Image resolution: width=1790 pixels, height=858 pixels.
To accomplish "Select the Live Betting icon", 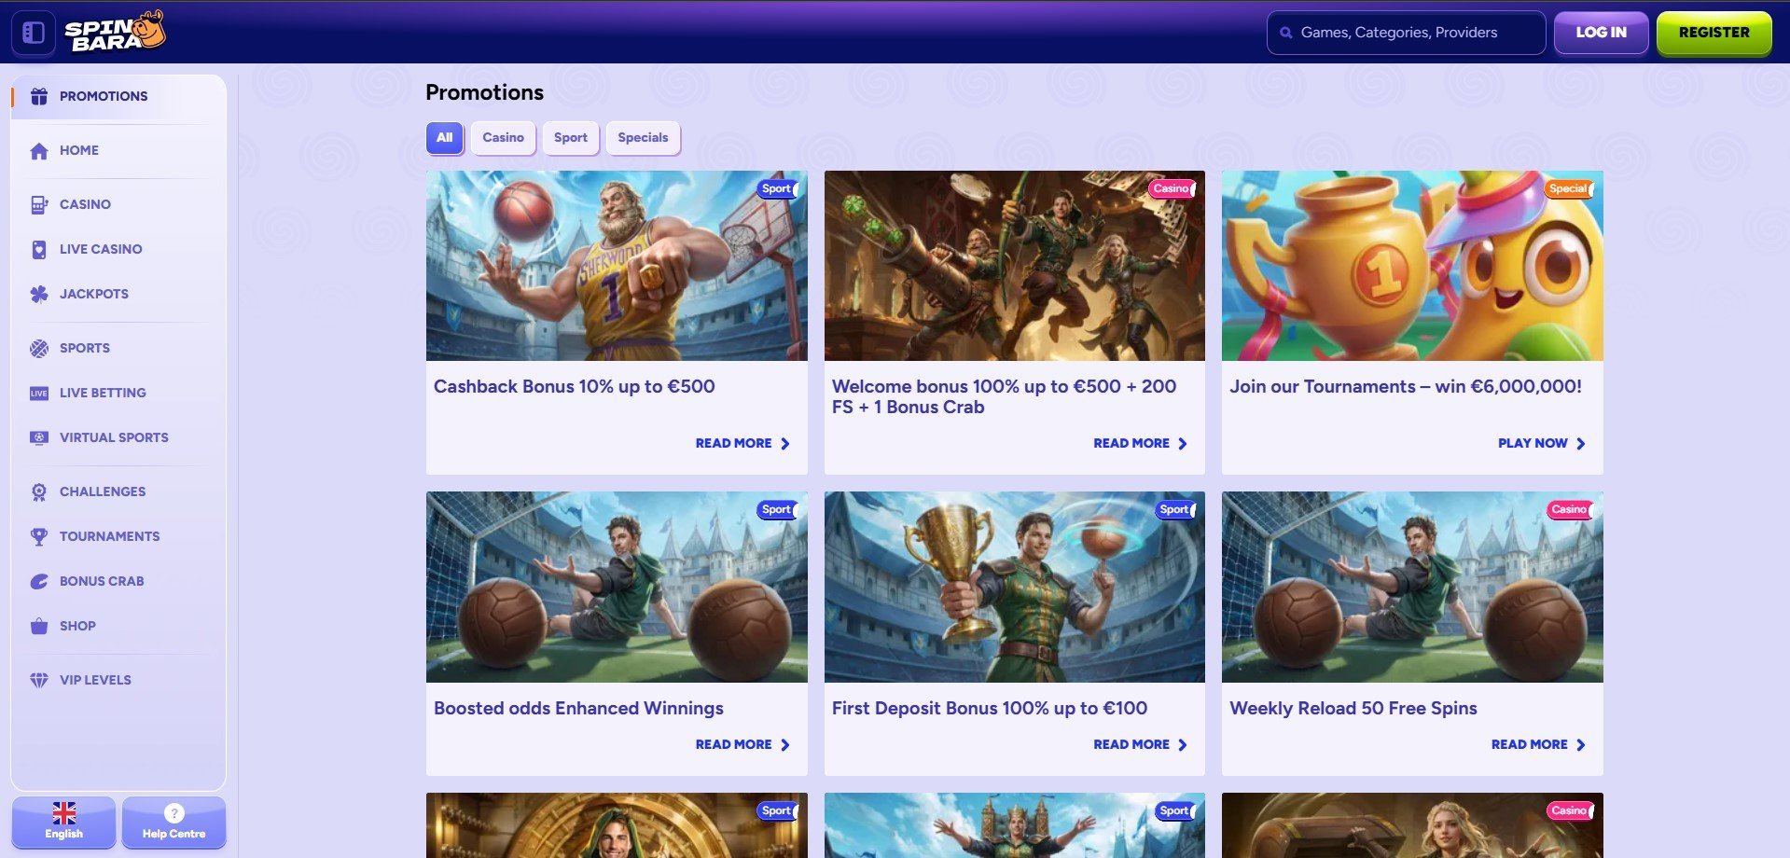I will click(39, 393).
